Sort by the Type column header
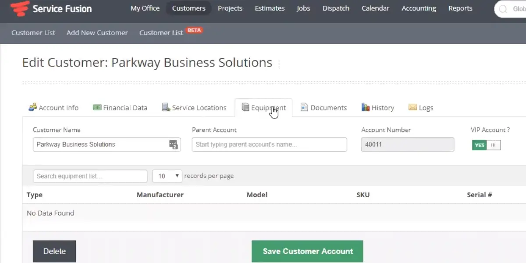The image size is (526, 263). 35,195
